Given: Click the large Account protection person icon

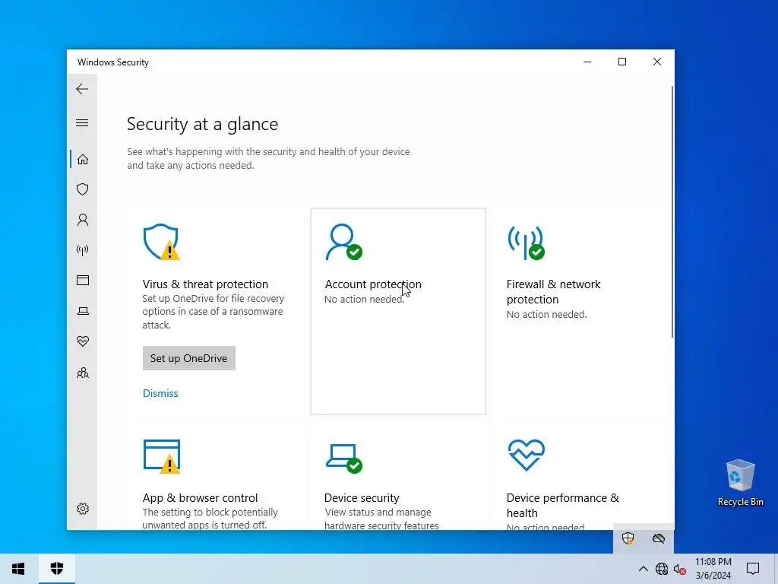Looking at the screenshot, I should click(343, 242).
